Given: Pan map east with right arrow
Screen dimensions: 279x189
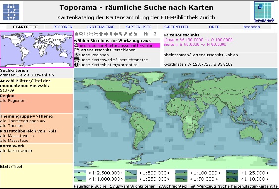Looking at the screenshot, I should click(x=106, y=34).
